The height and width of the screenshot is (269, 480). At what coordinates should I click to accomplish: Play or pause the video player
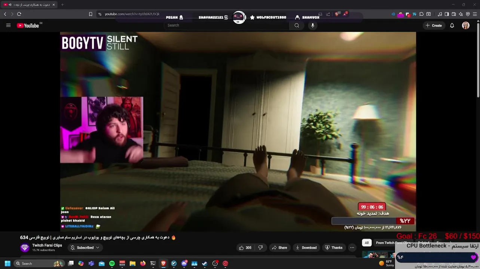238,132
